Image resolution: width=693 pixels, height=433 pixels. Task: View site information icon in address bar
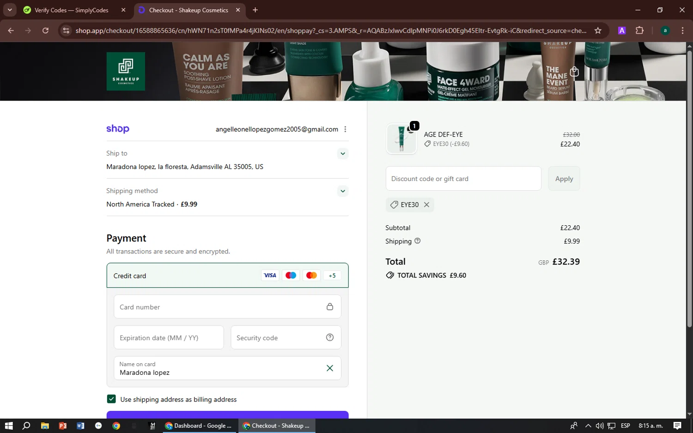tap(66, 30)
